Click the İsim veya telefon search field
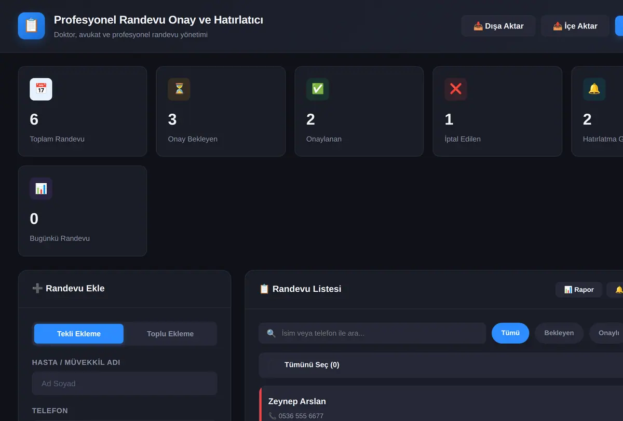 point(372,333)
